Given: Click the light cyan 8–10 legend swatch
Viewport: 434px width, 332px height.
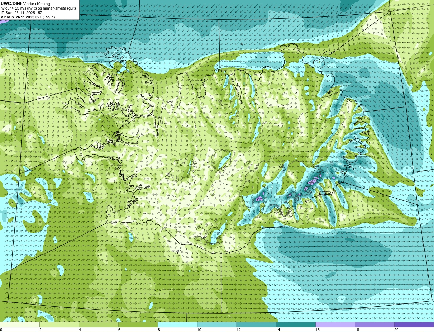Looking at the screenshot, I should (178, 325).
